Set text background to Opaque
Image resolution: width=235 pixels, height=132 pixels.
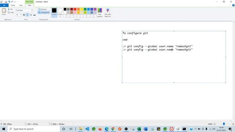tap(43, 9)
